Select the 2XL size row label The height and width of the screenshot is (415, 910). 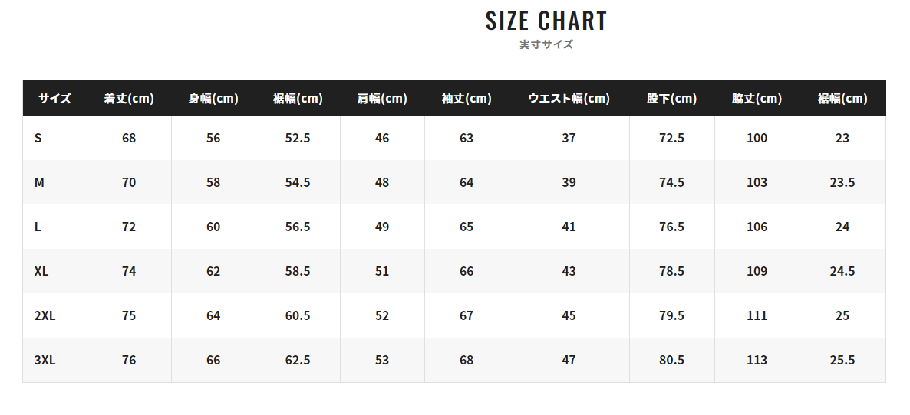tap(45, 315)
